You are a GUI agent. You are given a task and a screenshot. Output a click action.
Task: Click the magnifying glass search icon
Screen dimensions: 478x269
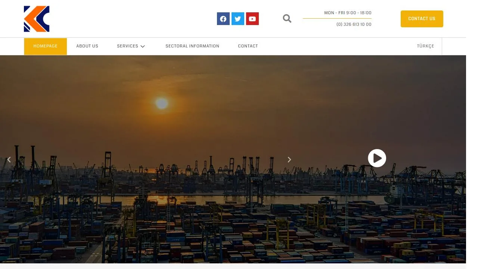point(287,18)
